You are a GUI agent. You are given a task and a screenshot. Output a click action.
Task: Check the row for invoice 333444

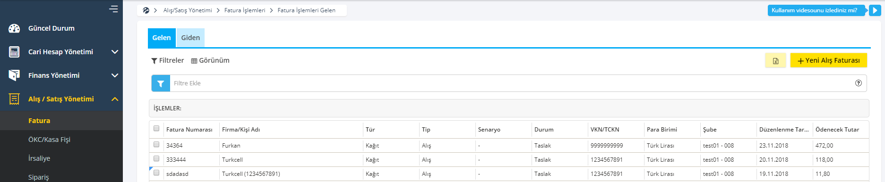(156, 159)
